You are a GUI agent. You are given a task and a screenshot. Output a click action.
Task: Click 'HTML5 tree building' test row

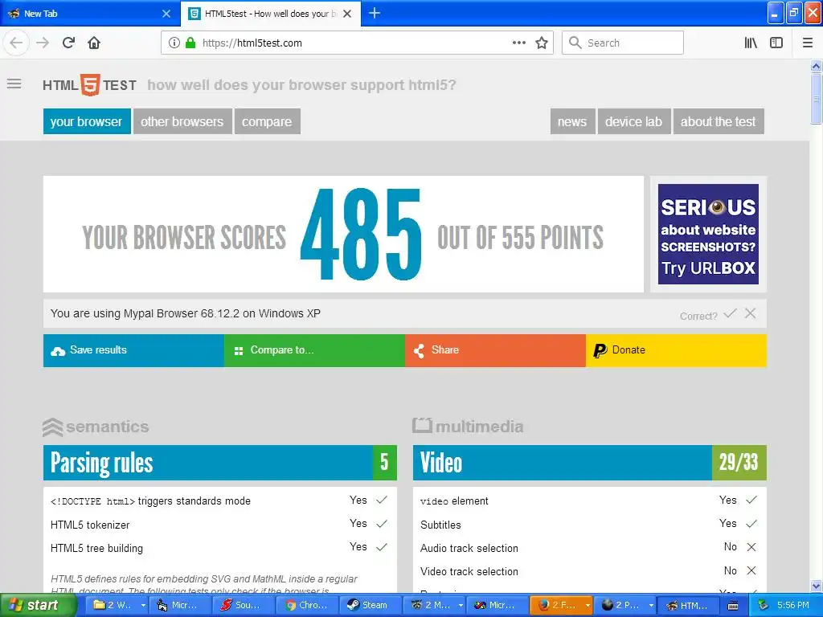tap(220, 548)
